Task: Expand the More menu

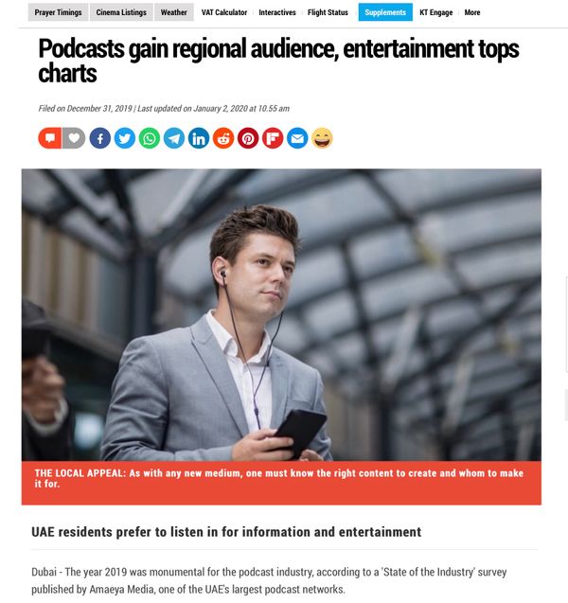Action: coord(472,12)
